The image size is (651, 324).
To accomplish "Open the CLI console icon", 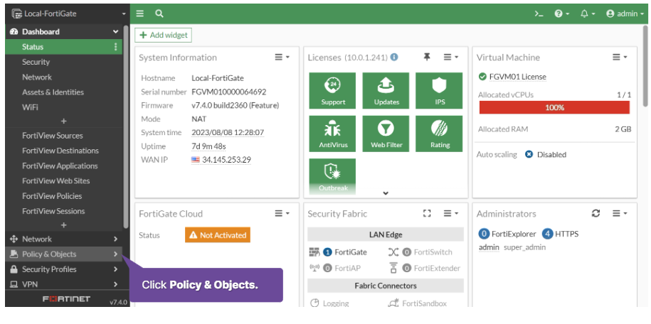I will [539, 13].
